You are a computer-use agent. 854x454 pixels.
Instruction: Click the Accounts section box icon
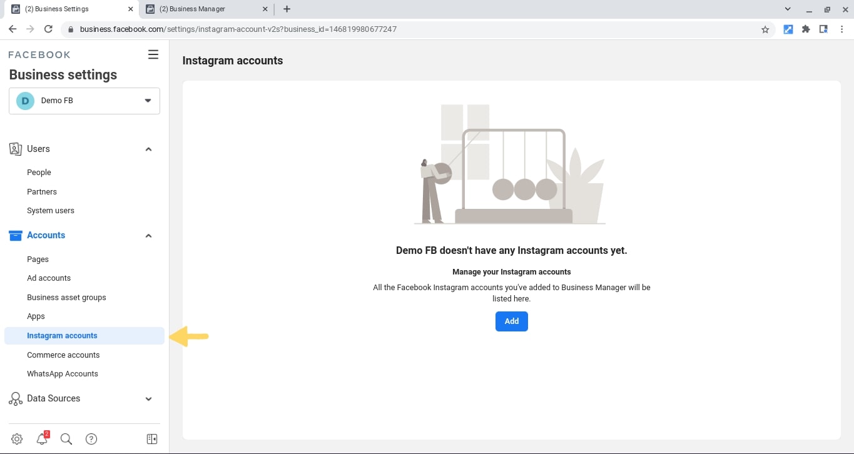click(x=16, y=236)
